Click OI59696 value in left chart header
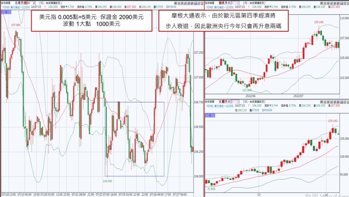The height and width of the screenshot is (197, 349). point(171,7)
